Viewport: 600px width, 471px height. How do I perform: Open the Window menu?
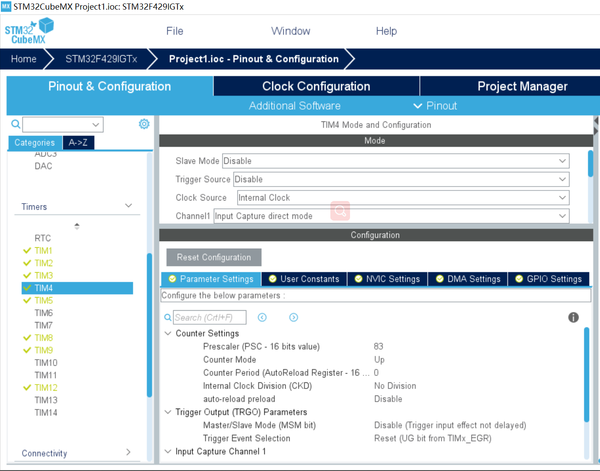coord(291,31)
